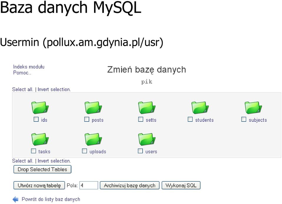282x204 pixels.
Task: Open the students table folder icon
Action: coord(200,108)
